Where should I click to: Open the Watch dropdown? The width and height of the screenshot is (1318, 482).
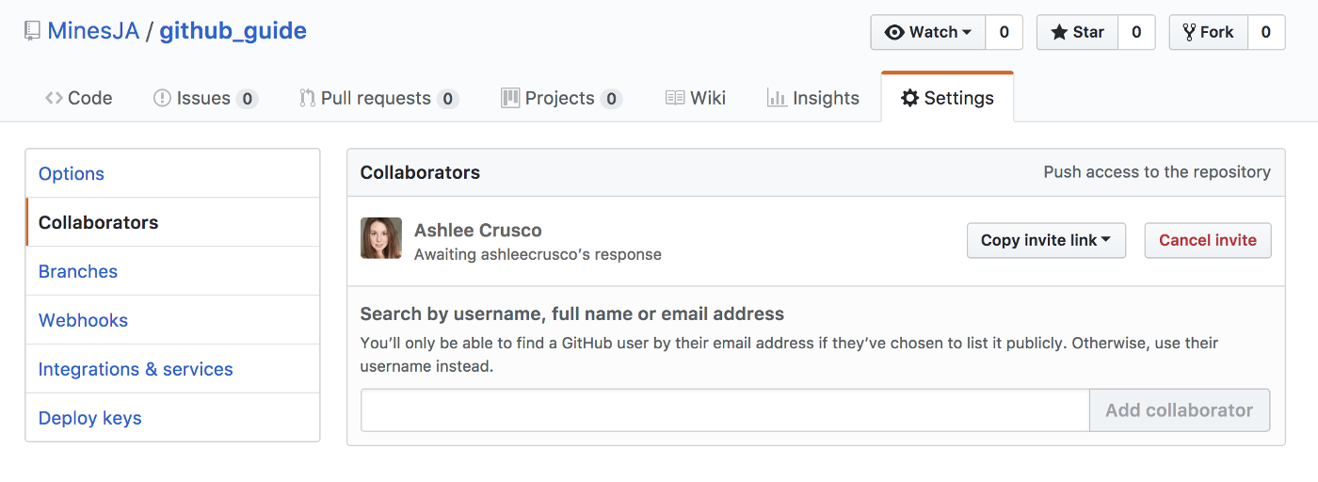click(x=928, y=32)
